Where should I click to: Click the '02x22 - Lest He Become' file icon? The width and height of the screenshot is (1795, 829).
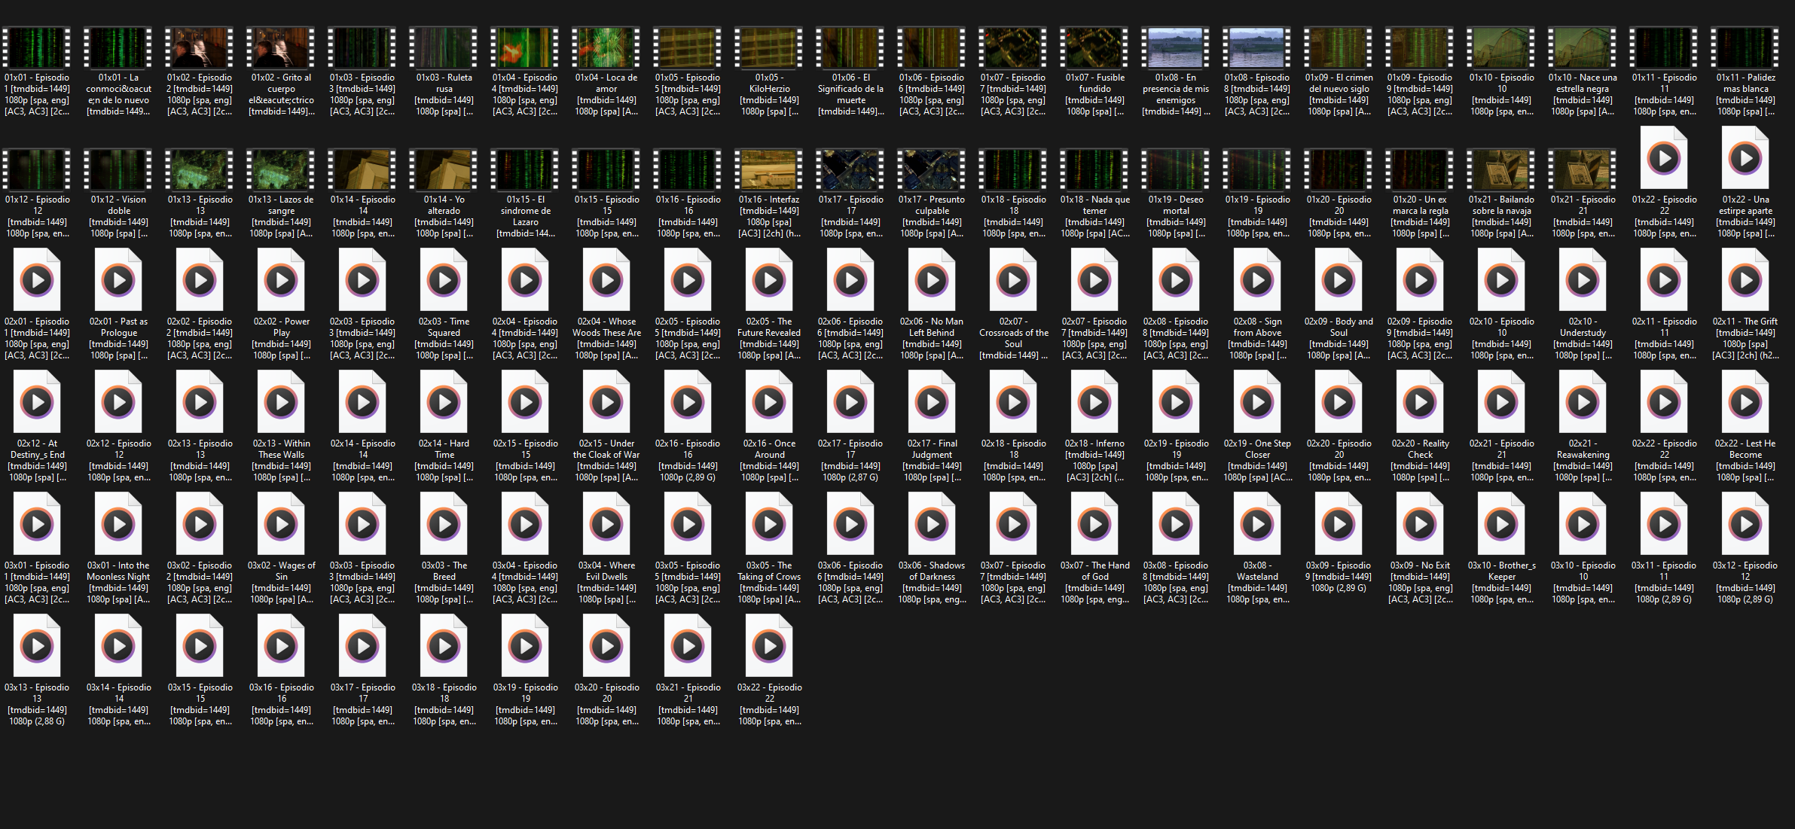(x=1745, y=402)
